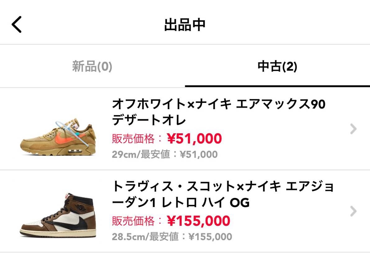Click the 出品中 page header
This screenshot has width=370, height=258.
[x=185, y=24]
